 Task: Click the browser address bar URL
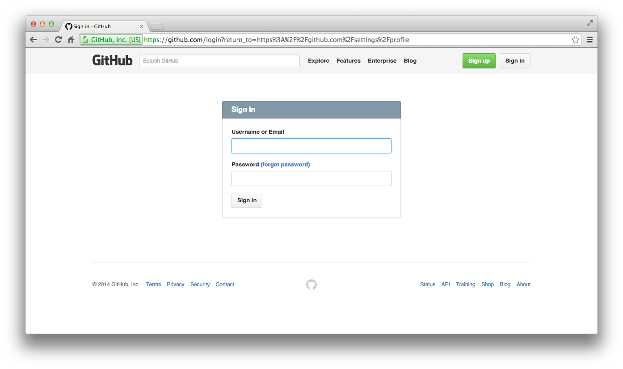(277, 40)
